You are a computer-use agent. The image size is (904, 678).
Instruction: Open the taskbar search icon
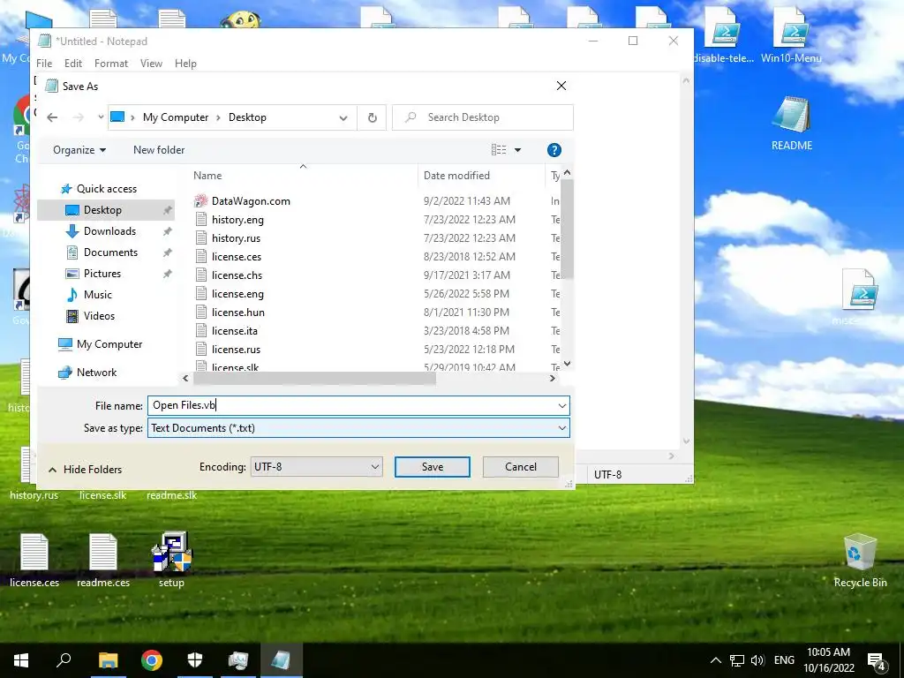coord(64,660)
